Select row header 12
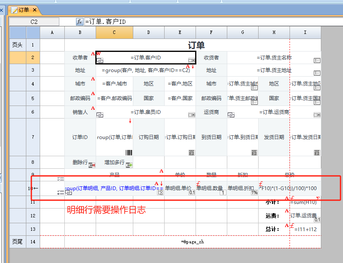This screenshot has width=343, height=263. point(33,216)
